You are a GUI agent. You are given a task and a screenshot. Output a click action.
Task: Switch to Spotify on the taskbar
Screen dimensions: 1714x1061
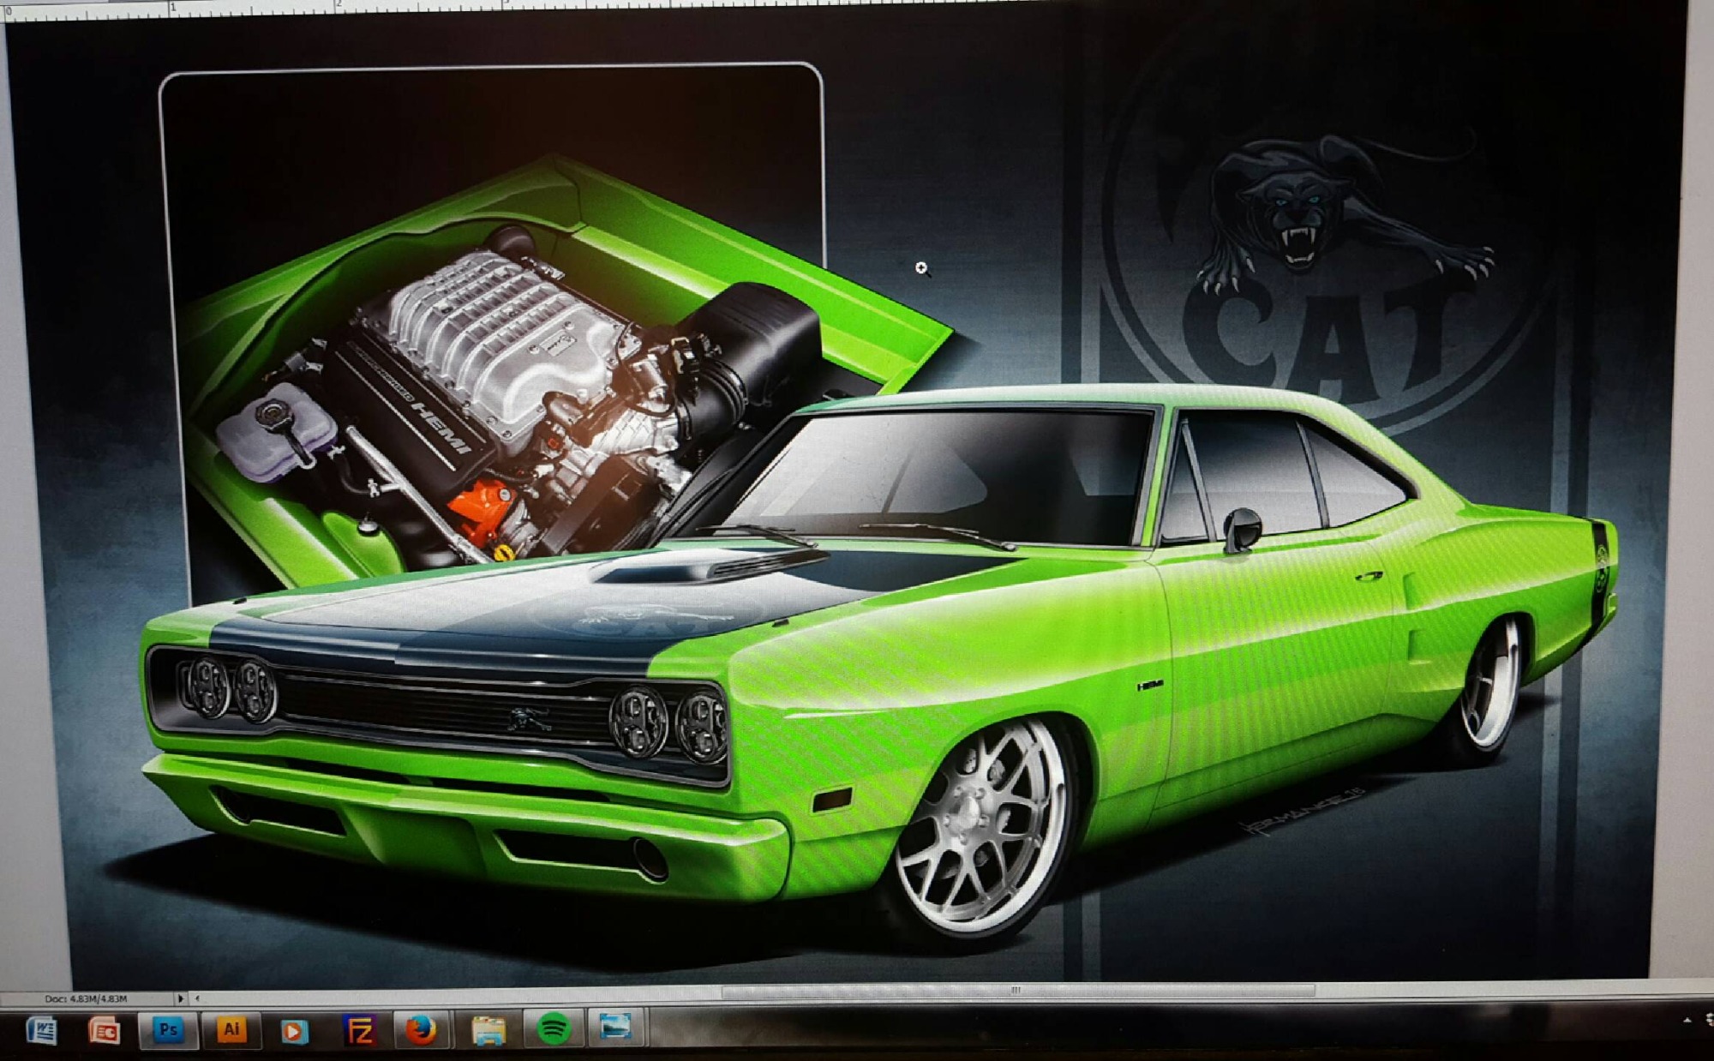click(x=553, y=1028)
